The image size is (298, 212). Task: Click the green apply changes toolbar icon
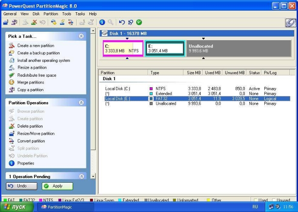(139, 22)
